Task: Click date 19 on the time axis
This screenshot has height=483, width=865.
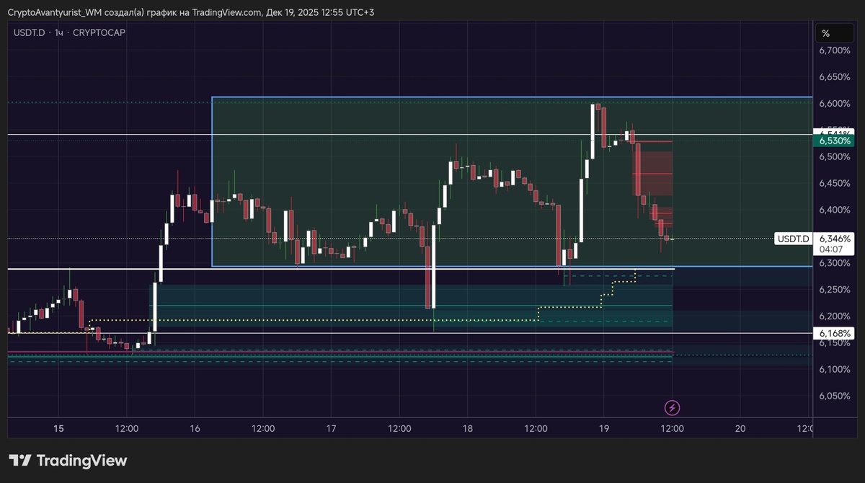Action: click(x=604, y=428)
